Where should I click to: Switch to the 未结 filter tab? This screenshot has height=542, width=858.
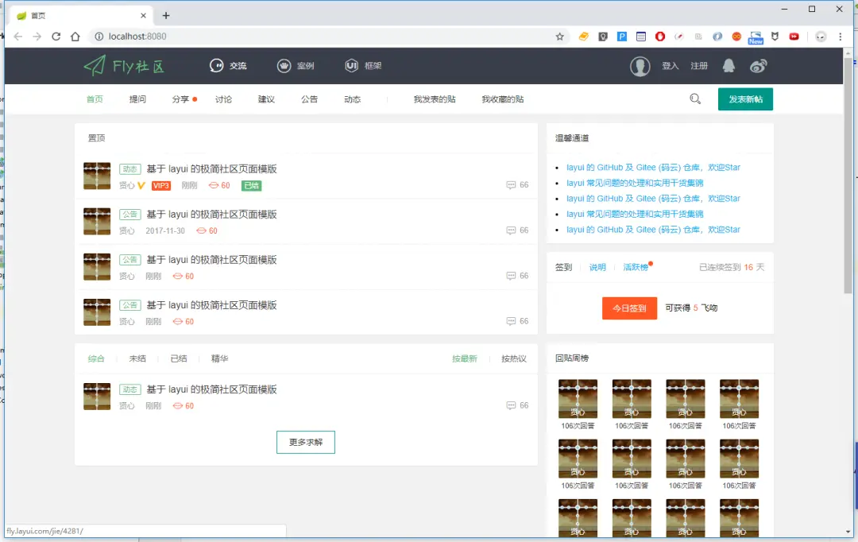click(137, 358)
